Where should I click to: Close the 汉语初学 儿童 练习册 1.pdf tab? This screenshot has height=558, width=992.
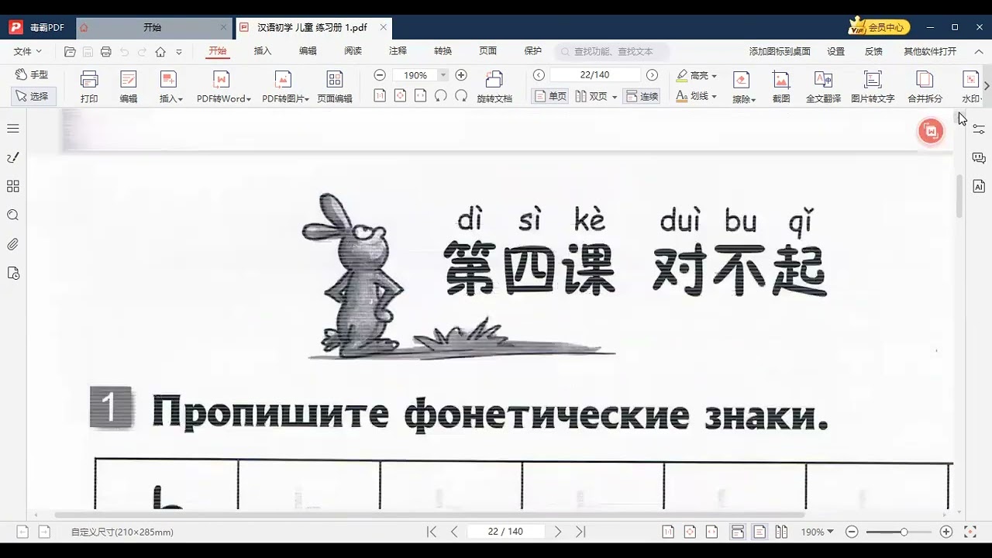[x=383, y=27]
